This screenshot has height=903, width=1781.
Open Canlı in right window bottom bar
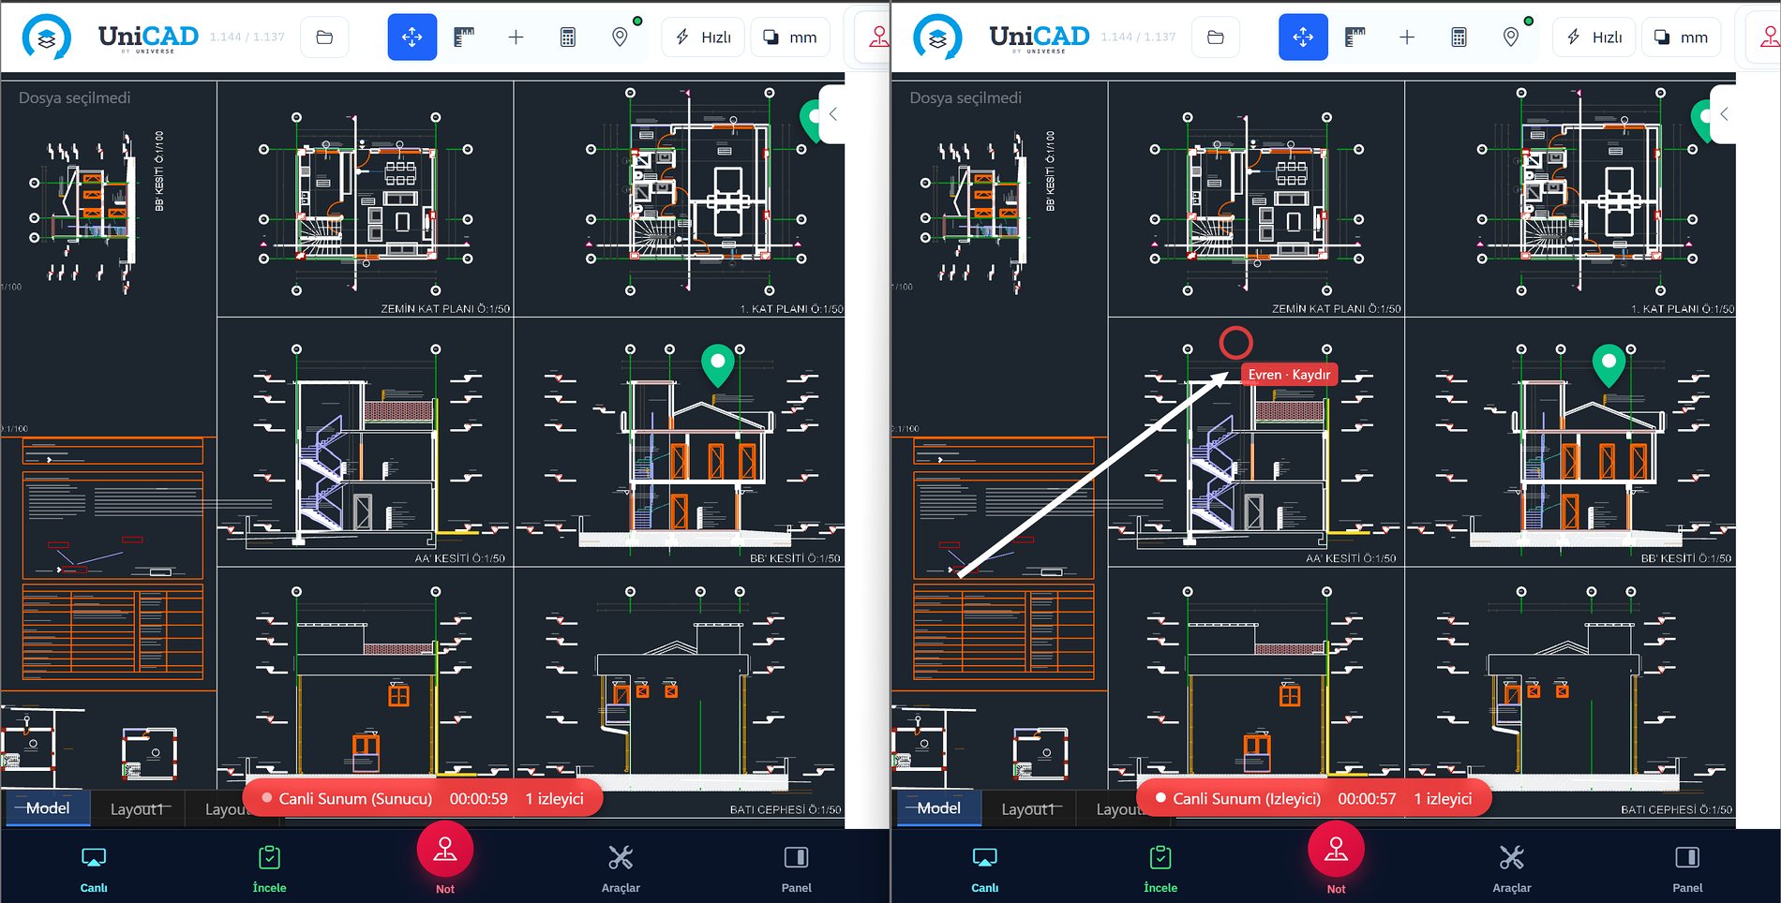(985, 869)
